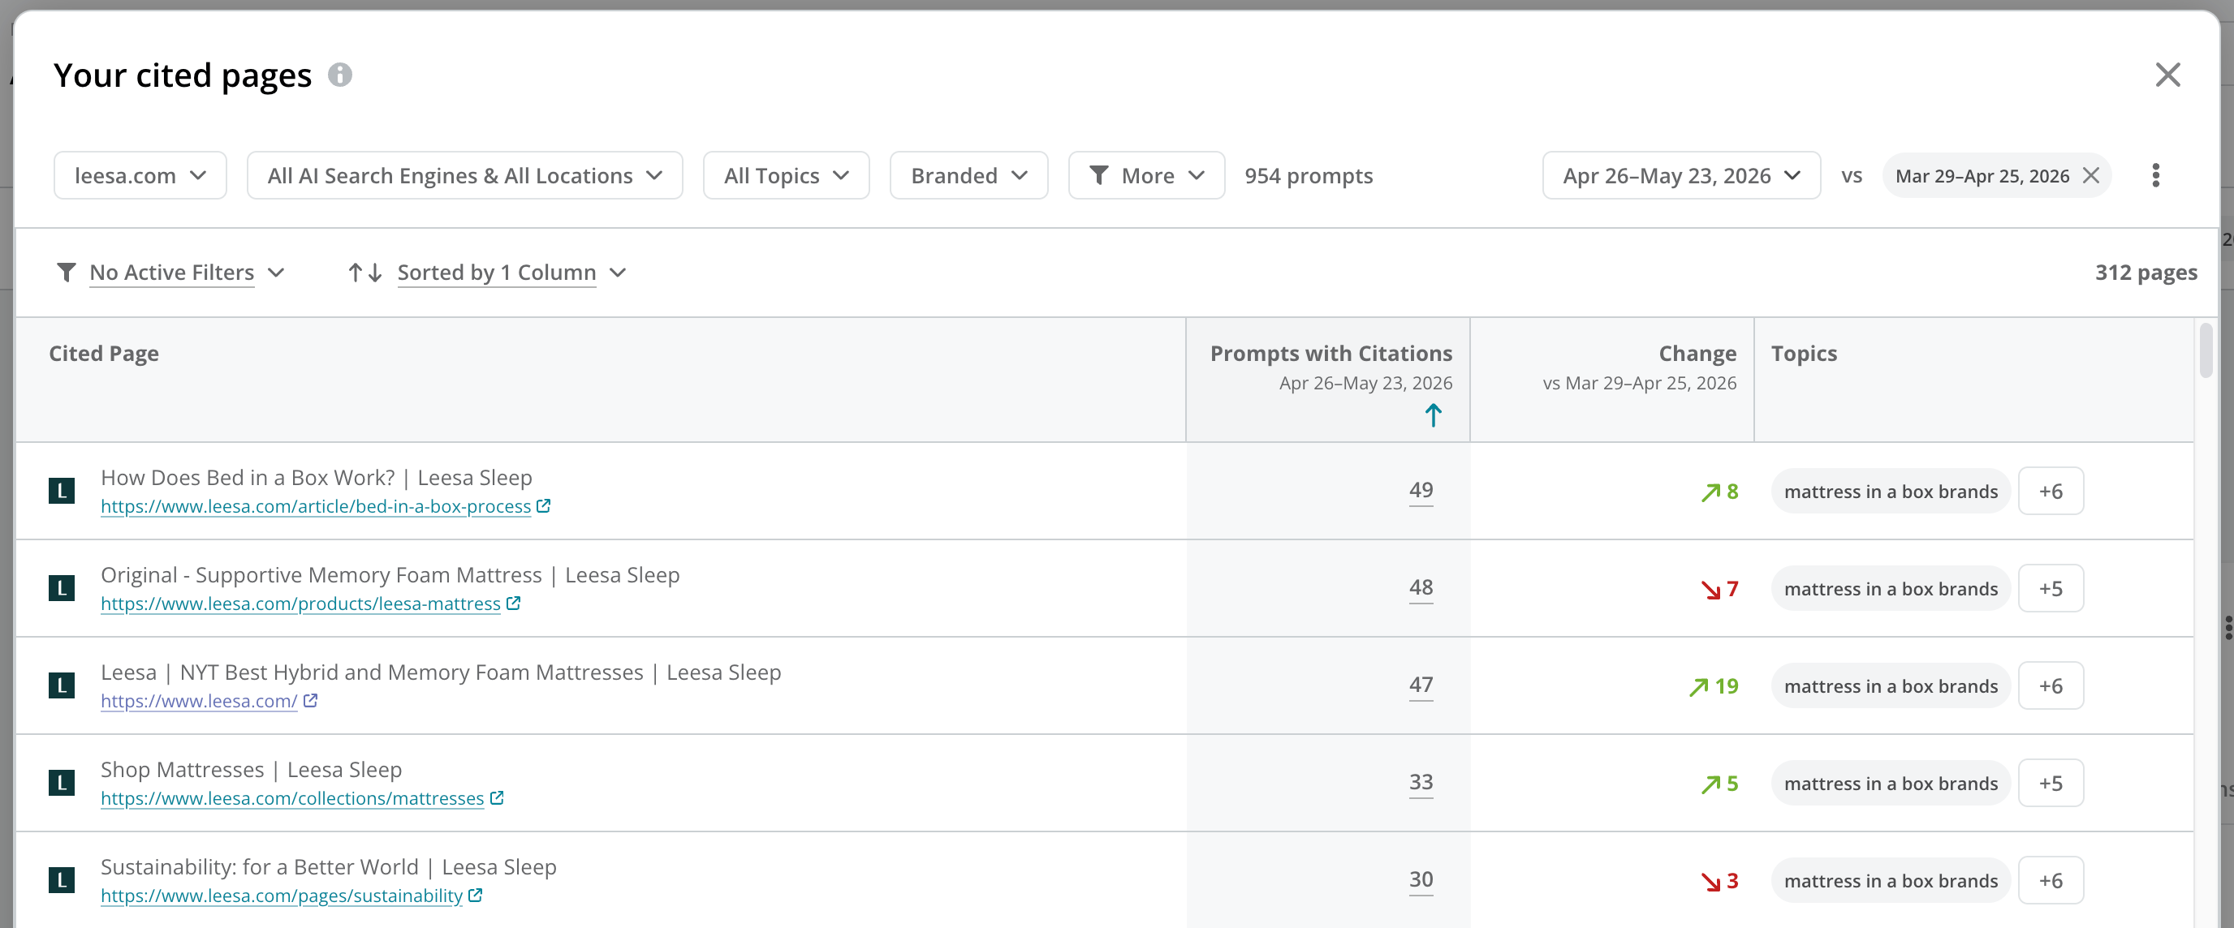Click the 48 prompts count value
Image resolution: width=2234 pixels, height=928 pixels.
coord(1421,588)
